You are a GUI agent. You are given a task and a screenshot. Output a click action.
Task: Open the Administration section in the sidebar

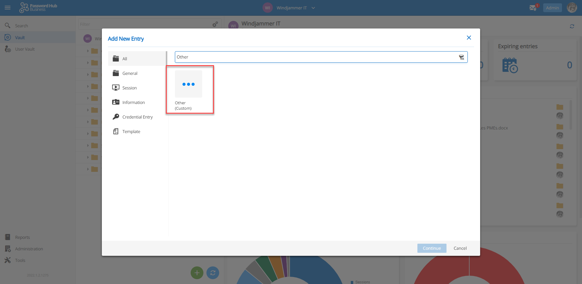29,249
